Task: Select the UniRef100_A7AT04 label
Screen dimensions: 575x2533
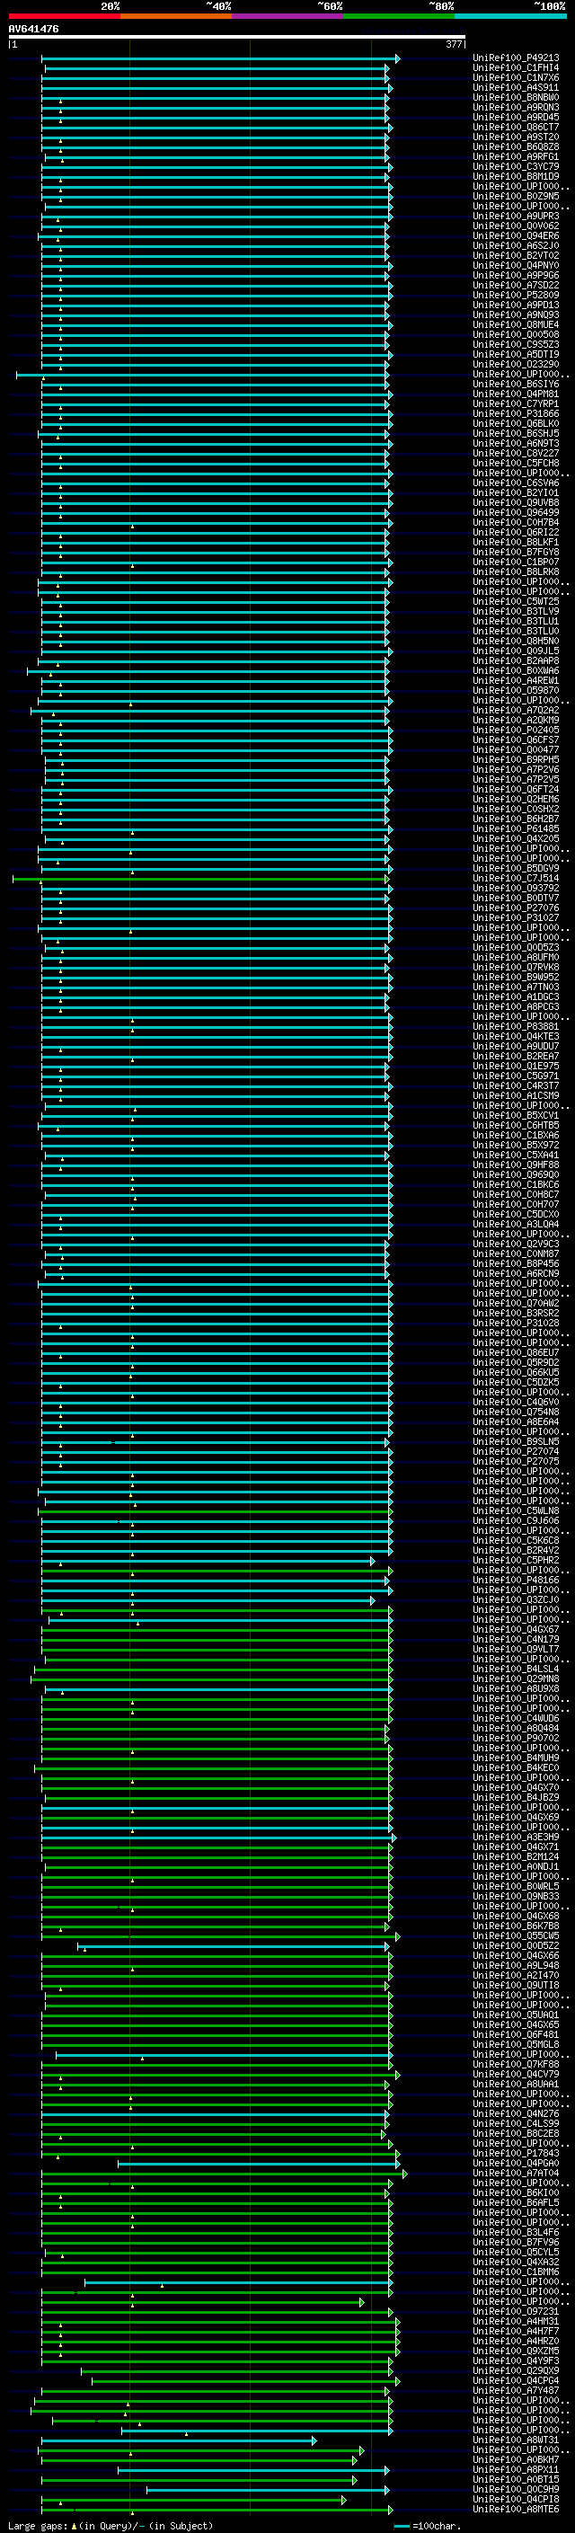Action: [516, 2173]
